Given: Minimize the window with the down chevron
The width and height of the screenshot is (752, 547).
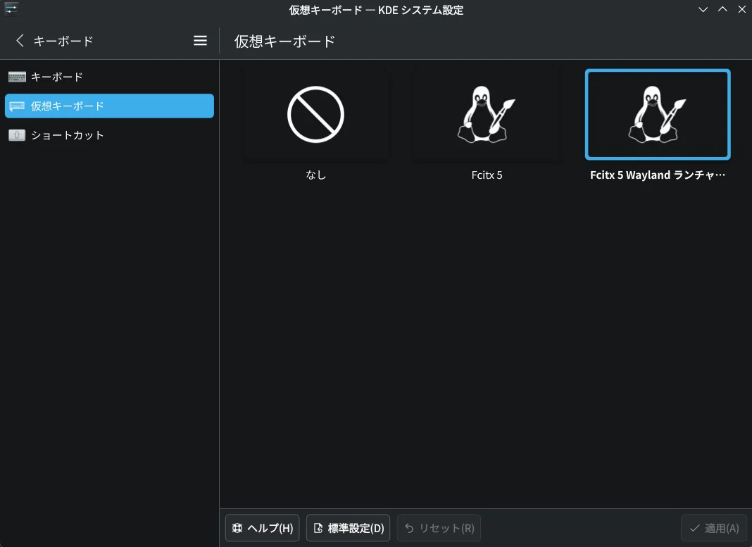Looking at the screenshot, I should point(703,10).
